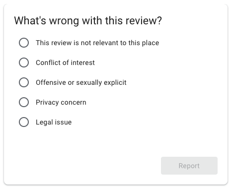Viewport: 232px width, 188px height.
Task: Click the 'Offensive or sexually explicit' label
Action: pyautogui.click(x=81, y=82)
